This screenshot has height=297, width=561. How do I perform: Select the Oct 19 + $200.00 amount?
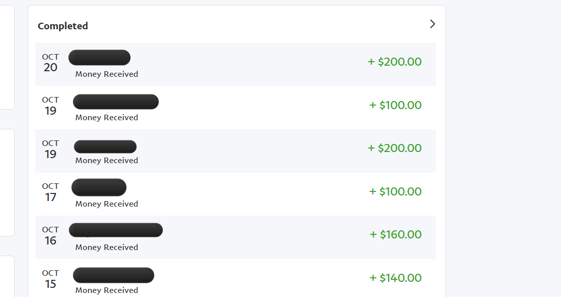click(x=395, y=148)
